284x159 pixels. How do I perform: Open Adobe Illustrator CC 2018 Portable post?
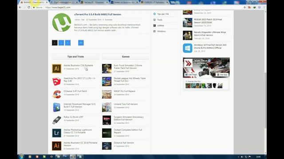80,144
